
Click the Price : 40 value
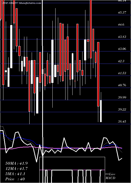[15, 179]
